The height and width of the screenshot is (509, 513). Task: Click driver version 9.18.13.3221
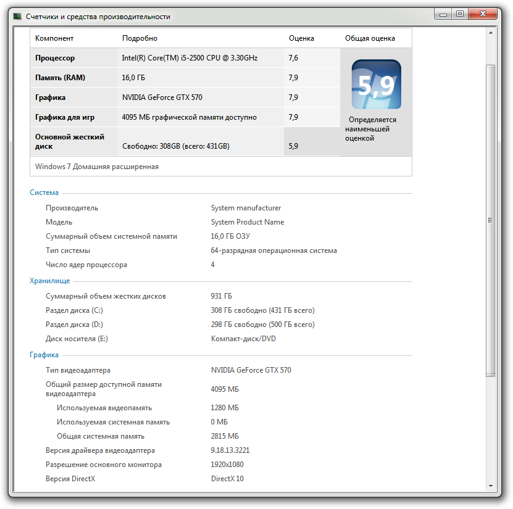(x=230, y=450)
